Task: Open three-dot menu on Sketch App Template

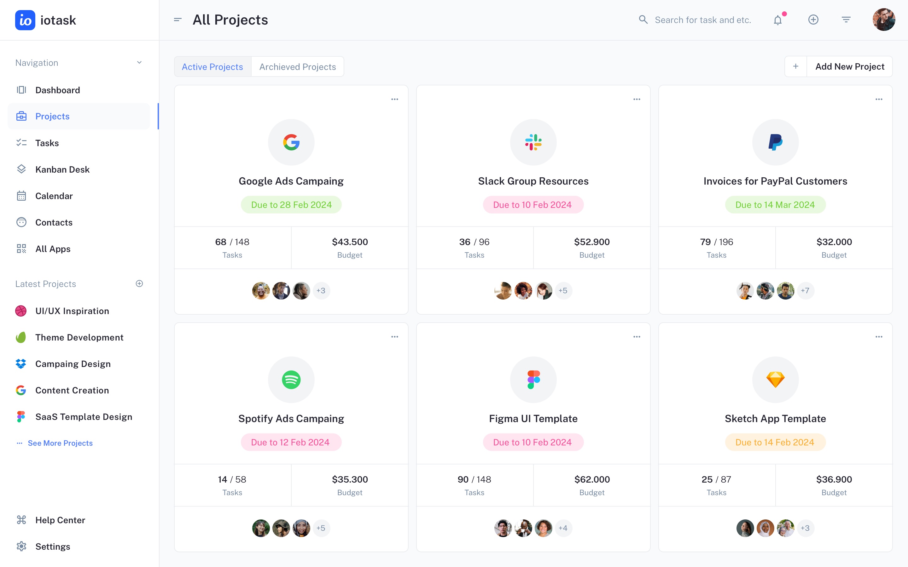Action: tap(879, 337)
